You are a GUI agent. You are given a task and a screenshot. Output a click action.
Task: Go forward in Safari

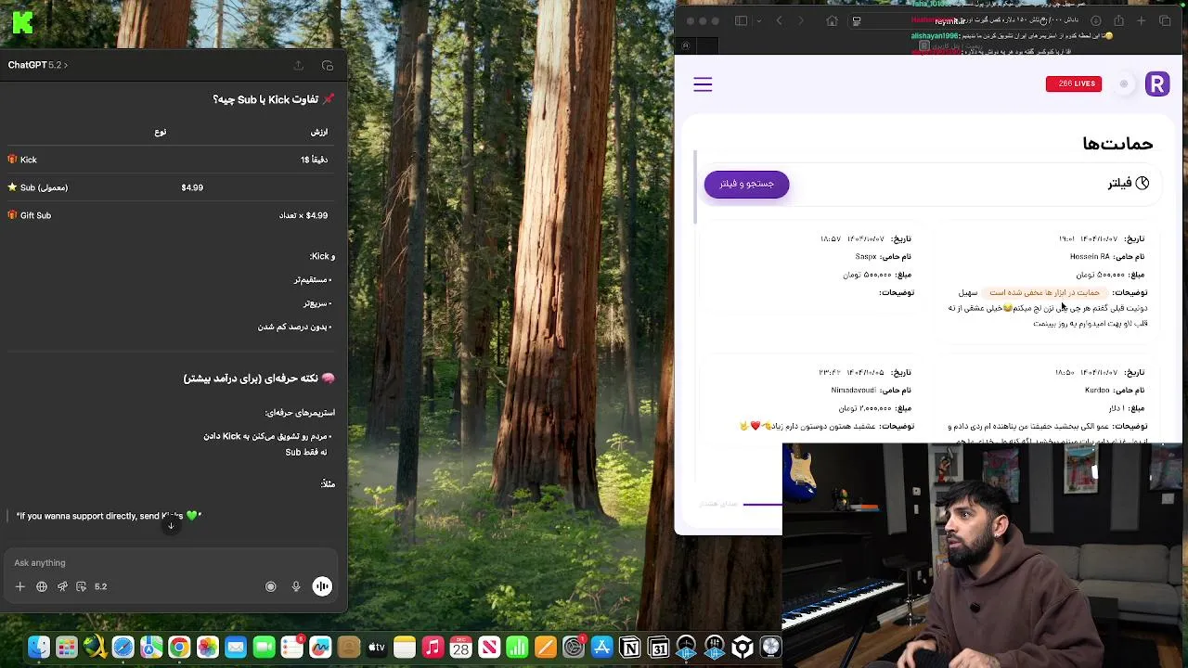click(x=801, y=20)
